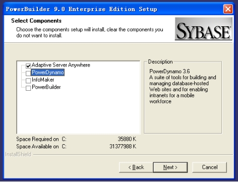The height and width of the screenshot is (182, 238).
Task: Go back with the Back button
Action: pos(136,167)
